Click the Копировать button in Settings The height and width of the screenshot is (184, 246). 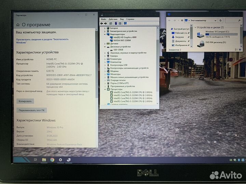25,101
